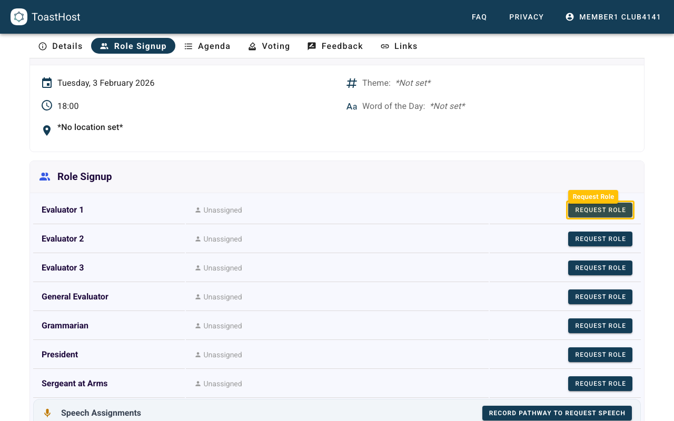The width and height of the screenshot is (674, 421).
Task: Click the ToastHost logo icon
Action: (19, 17)
